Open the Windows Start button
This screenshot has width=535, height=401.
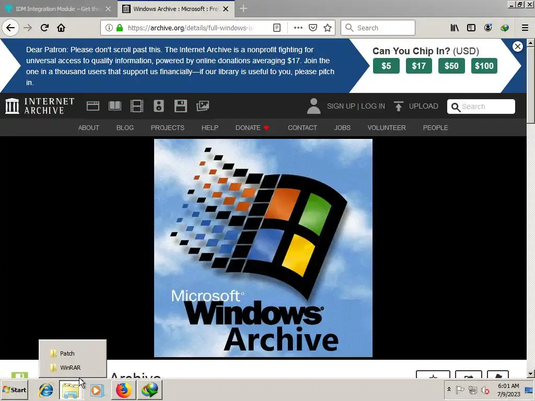pos(15,390)
